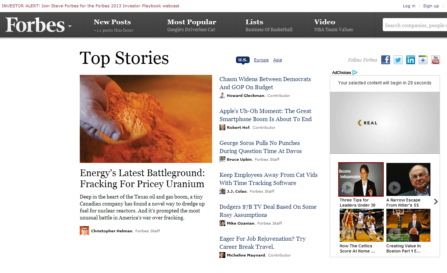Click Business Of Basketball subtitle

coord(269,30)
